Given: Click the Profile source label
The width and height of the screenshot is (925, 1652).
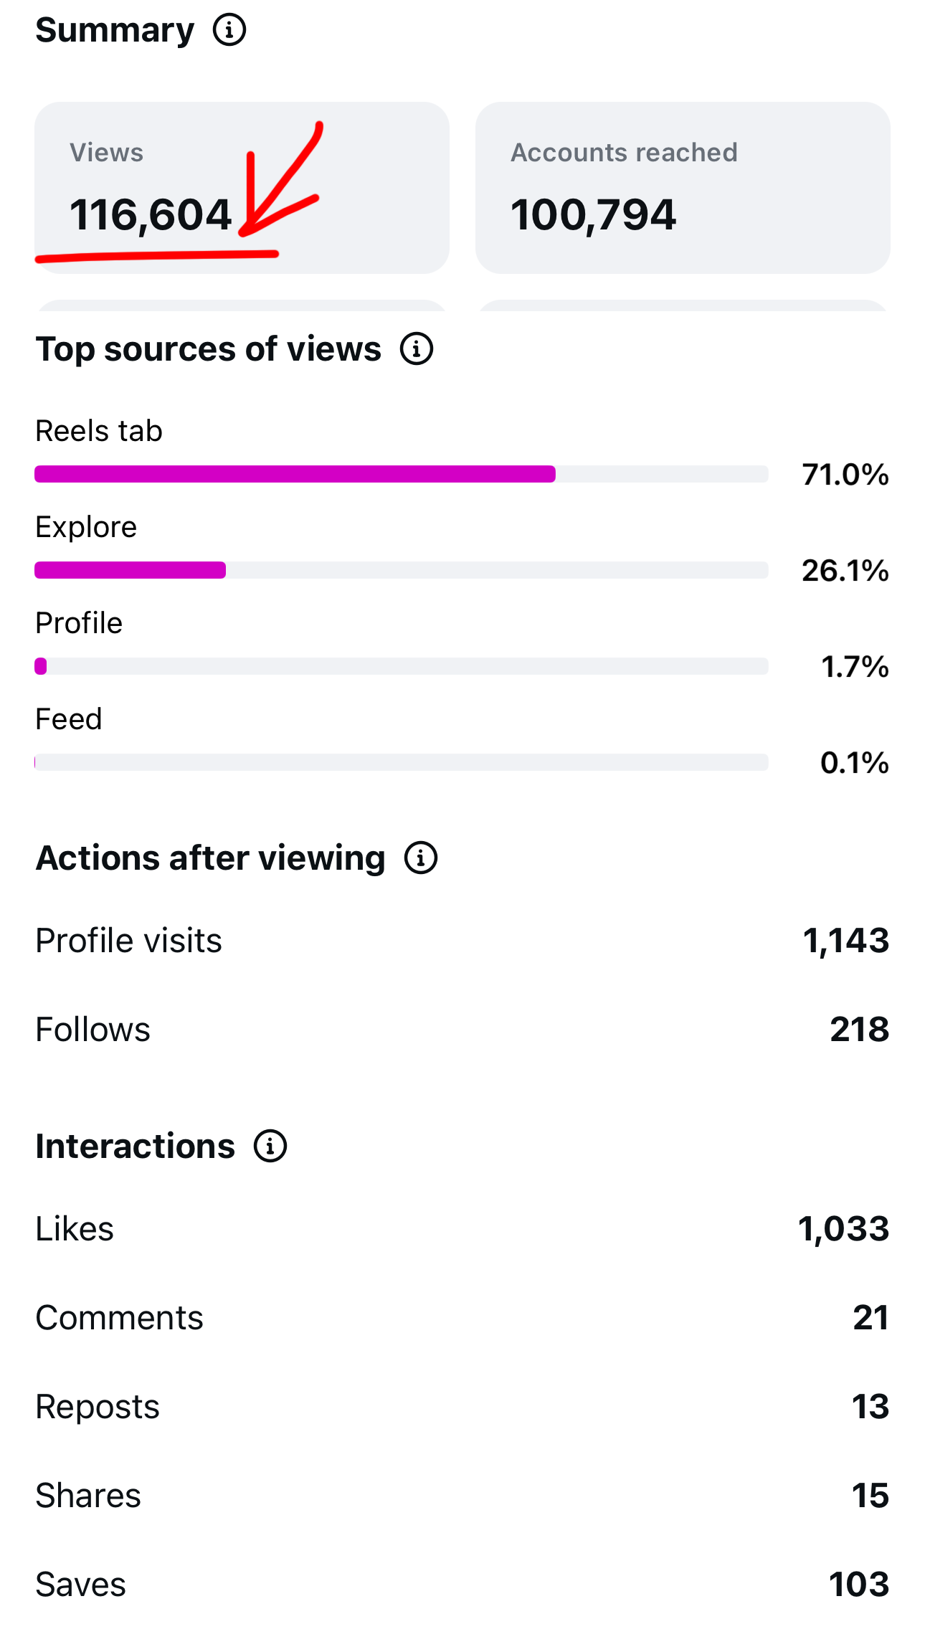Looking at the screenshot, I should pos(78,623).
